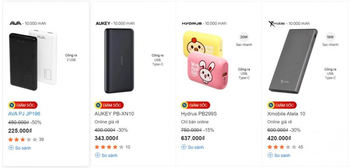
Task: Click the star rating of AUKEY PB-XN10
Action: (x=109, y=147)
